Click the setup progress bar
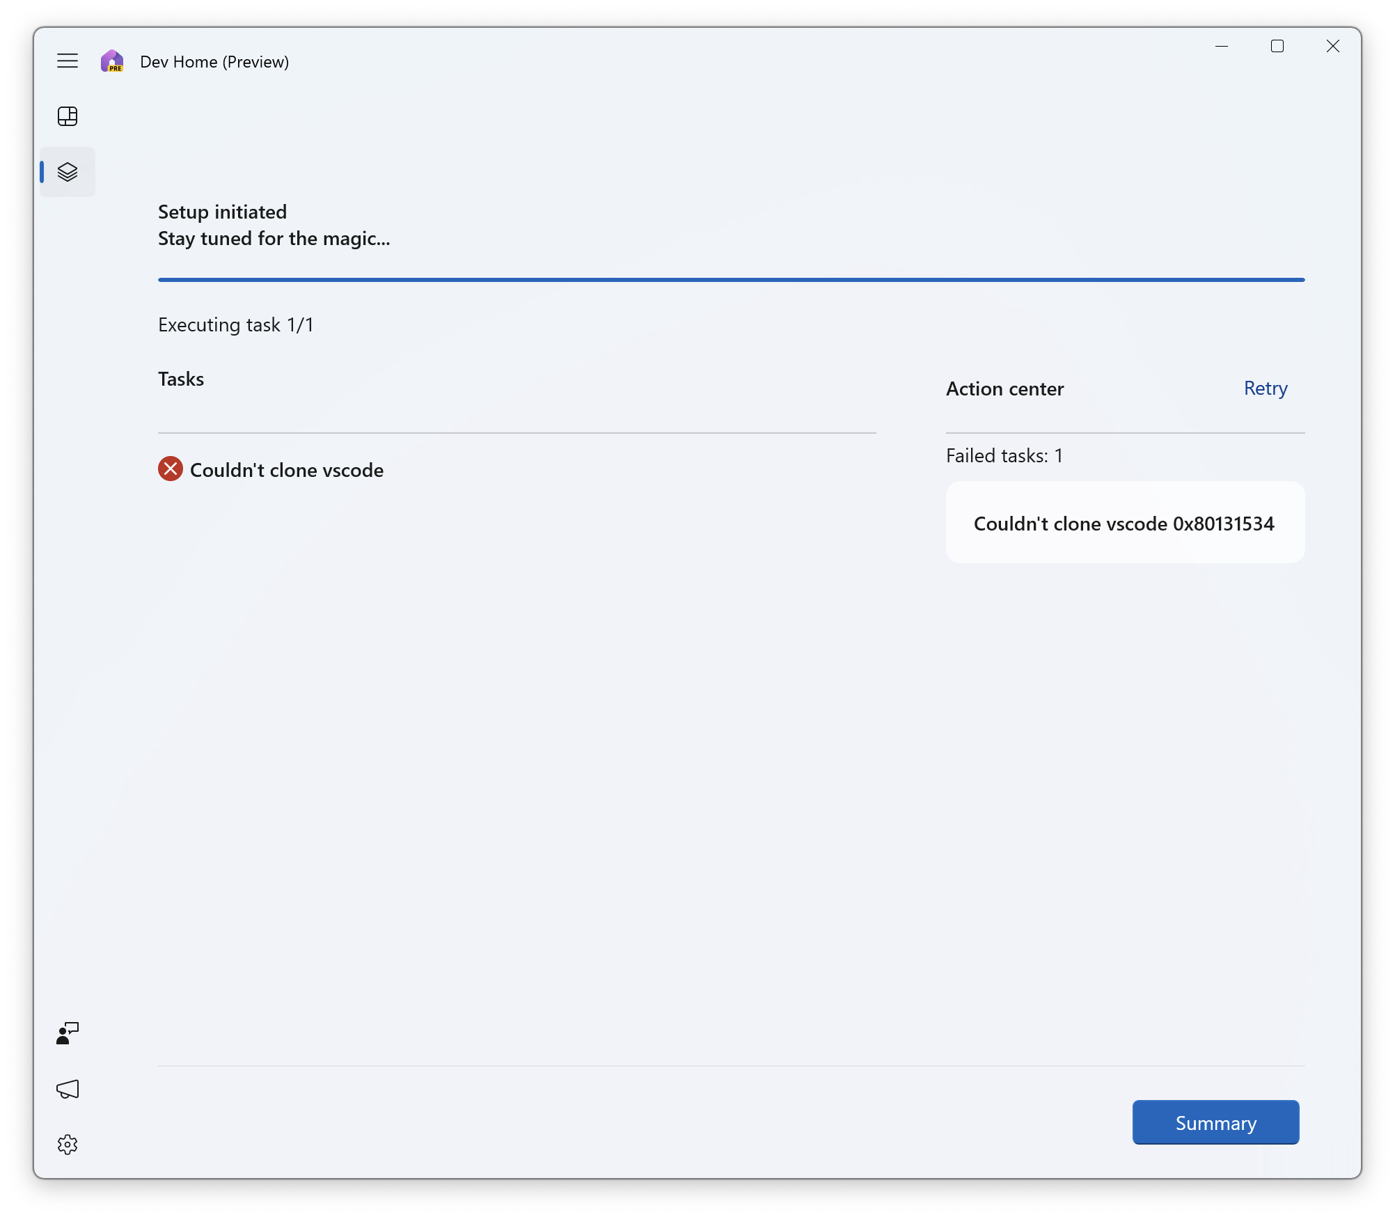The height and width of the screenshot is (1217, 1395). click(x=731, y=279)
